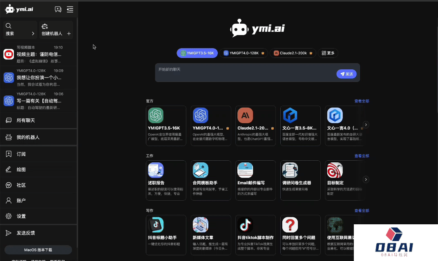Open the 调研问卷生成器 bot icon

pyautogui.click(x=290, y=170)
